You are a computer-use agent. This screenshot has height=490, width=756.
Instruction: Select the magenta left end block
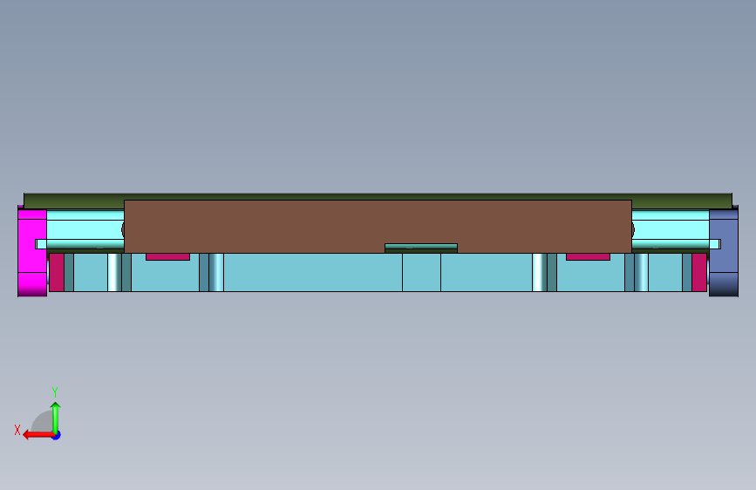(x=32, y=253)
